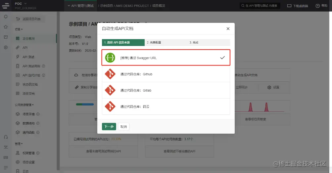
Task: Collapse the 公用资源管理 sidebar section
Action: 24,105
